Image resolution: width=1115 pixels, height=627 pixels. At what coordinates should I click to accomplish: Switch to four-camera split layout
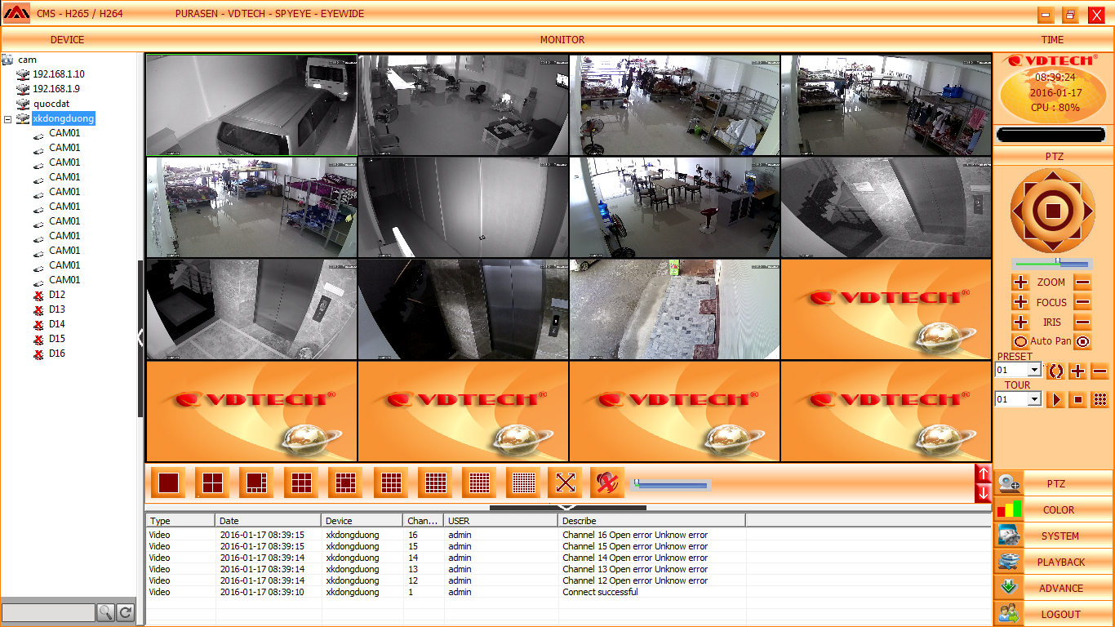pyautogui.click(x=212, y=482)
